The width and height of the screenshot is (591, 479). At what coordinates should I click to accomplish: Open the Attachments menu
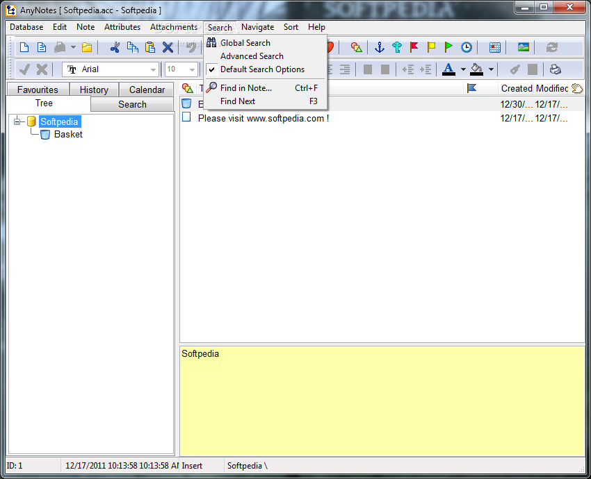174,27
